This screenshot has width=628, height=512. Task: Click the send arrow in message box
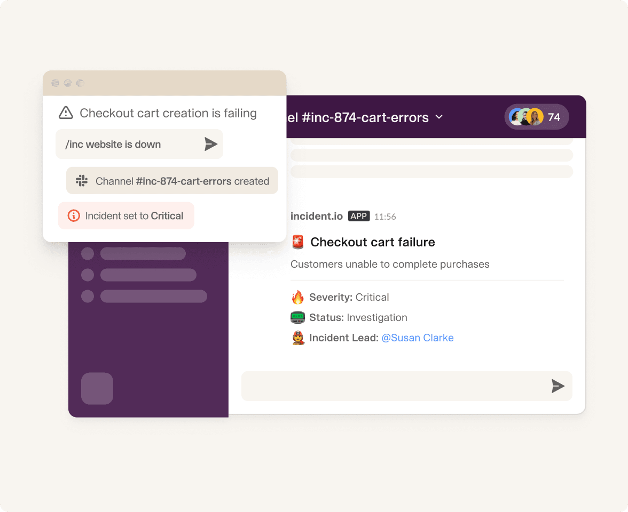(x=558, y=386)
